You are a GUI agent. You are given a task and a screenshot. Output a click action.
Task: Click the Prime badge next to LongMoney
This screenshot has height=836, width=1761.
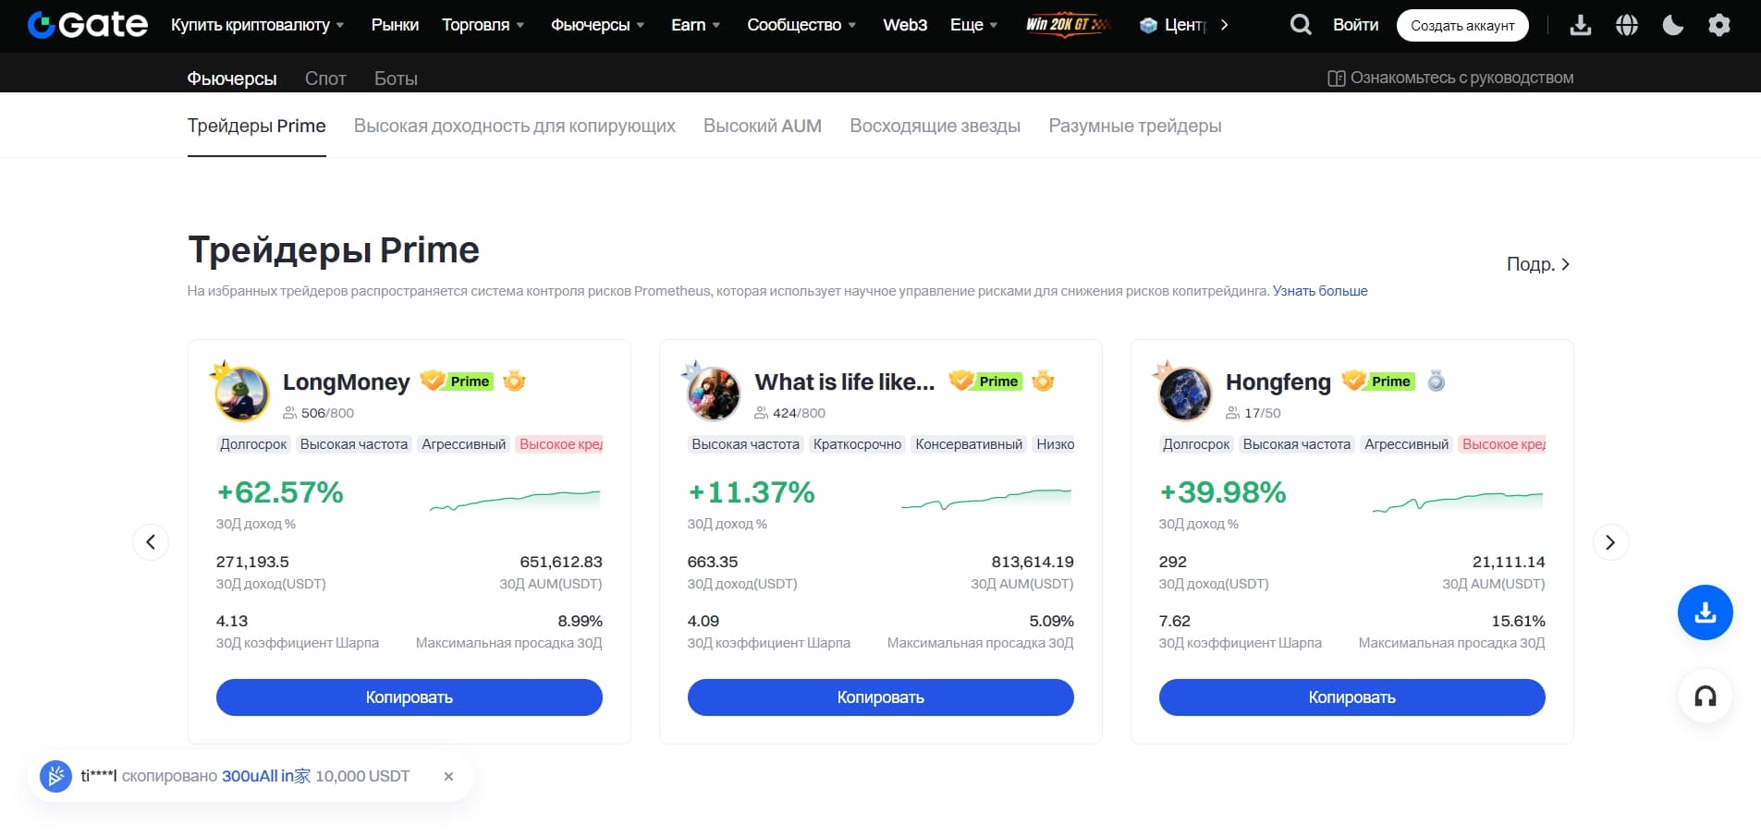458,382
